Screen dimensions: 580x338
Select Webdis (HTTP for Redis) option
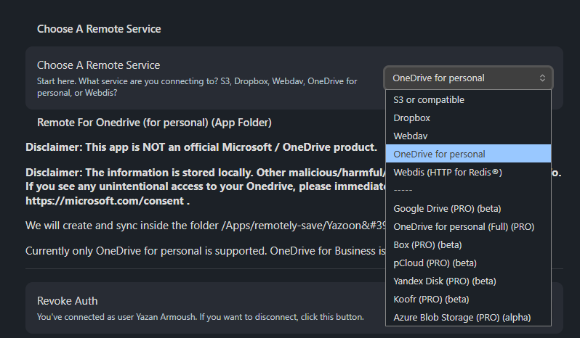468,172
